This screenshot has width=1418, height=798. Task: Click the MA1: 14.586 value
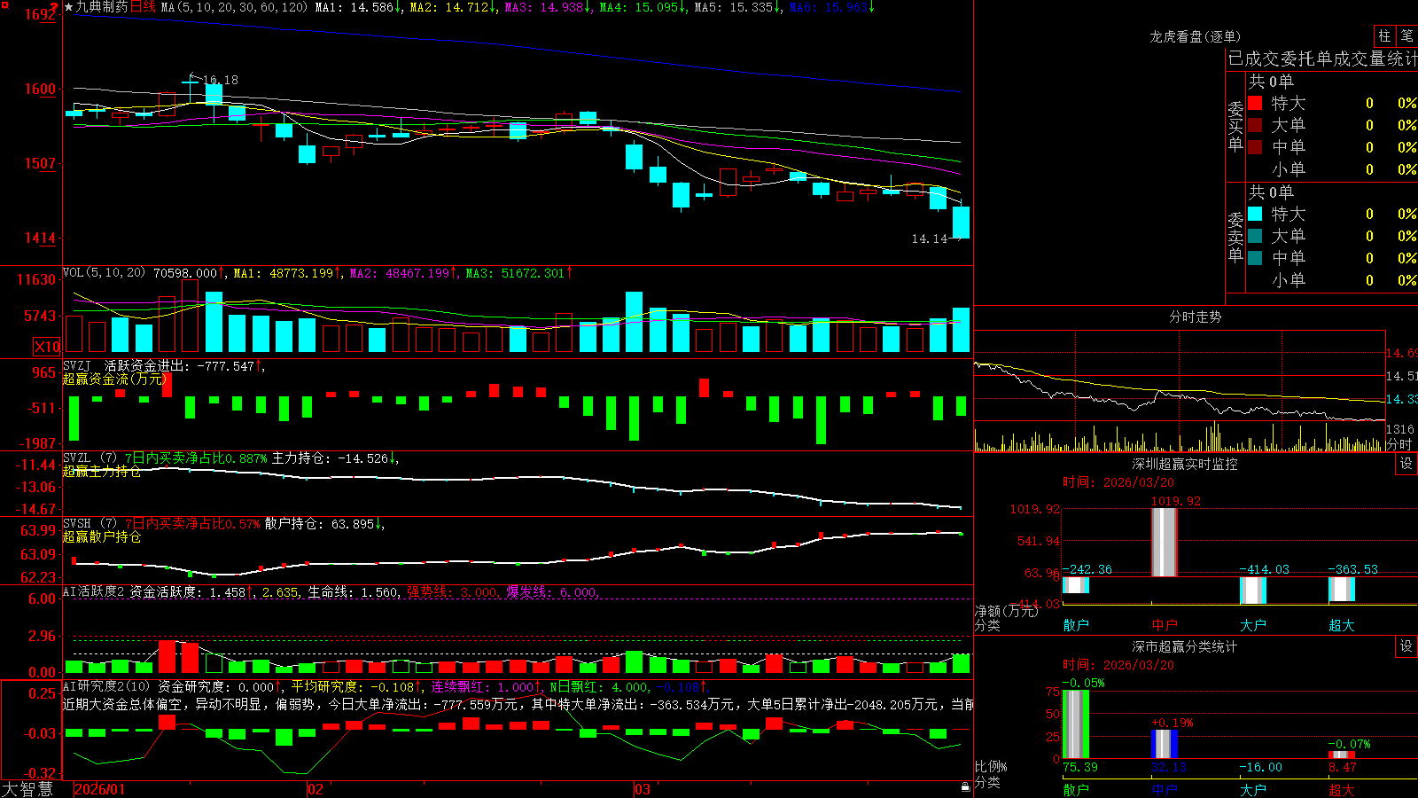point(358,7)
